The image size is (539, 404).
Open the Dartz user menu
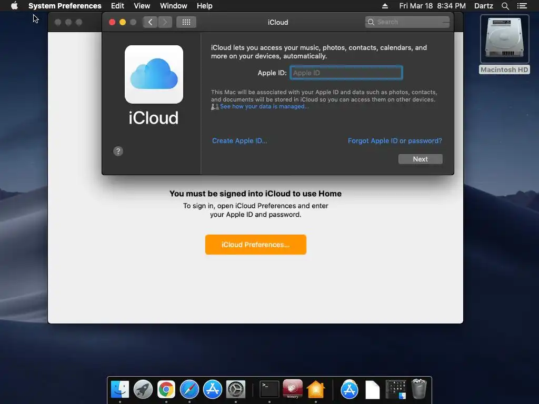point(483,6)
